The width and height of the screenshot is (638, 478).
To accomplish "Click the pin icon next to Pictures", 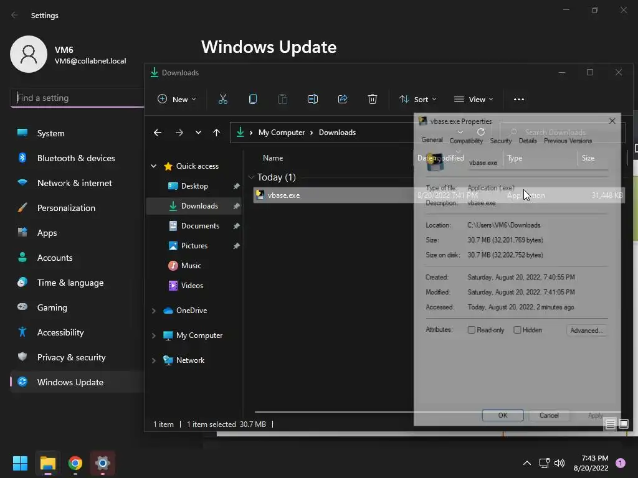I will click(x=236, y=246).
